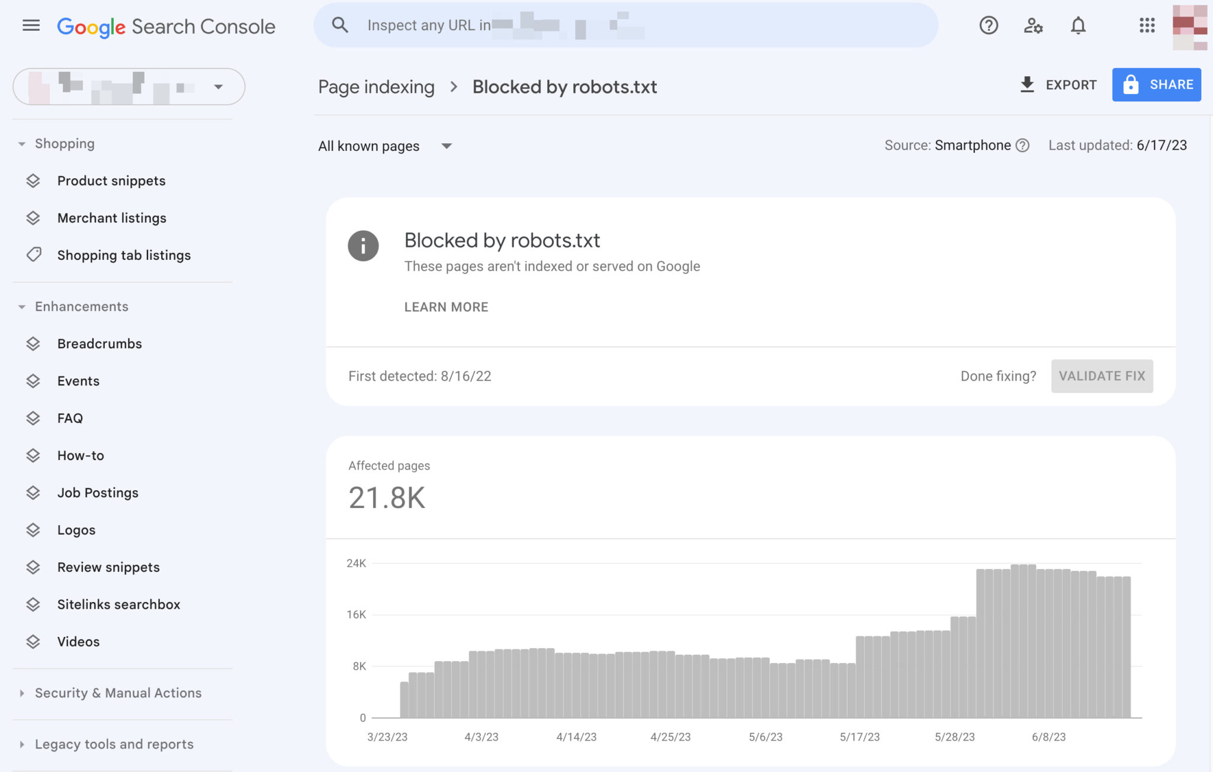
Task: Go to the Review snippets report
Action: click(108, 567)
